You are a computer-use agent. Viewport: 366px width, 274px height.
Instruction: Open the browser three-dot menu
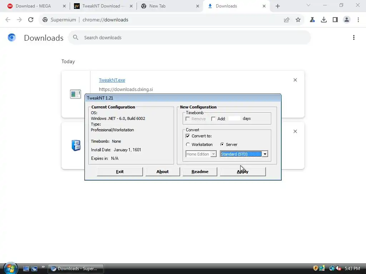click(x=358, y=20)
